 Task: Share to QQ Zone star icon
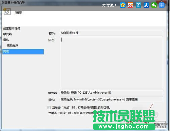coord(123,5)
